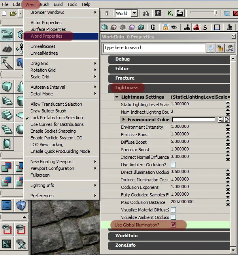Open the Build menu

tap(58, 4)
